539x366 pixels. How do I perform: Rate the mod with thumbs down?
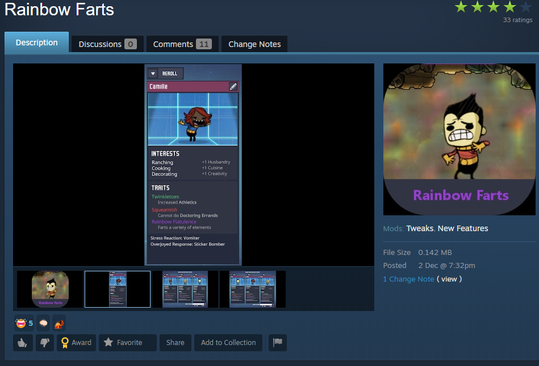click(45, 343)
